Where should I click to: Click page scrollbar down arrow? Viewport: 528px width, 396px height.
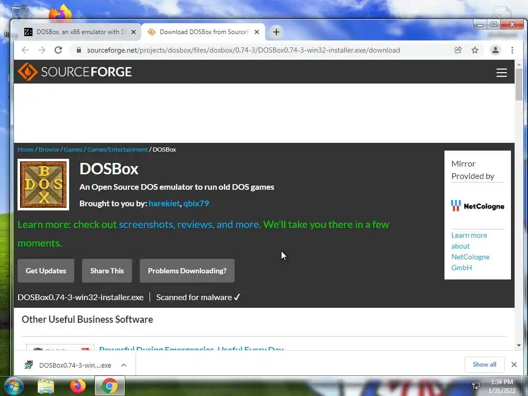click(519, 345)
